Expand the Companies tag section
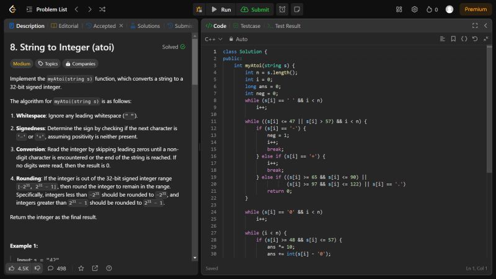Screen dimensions: 496x279 point(80,63)
